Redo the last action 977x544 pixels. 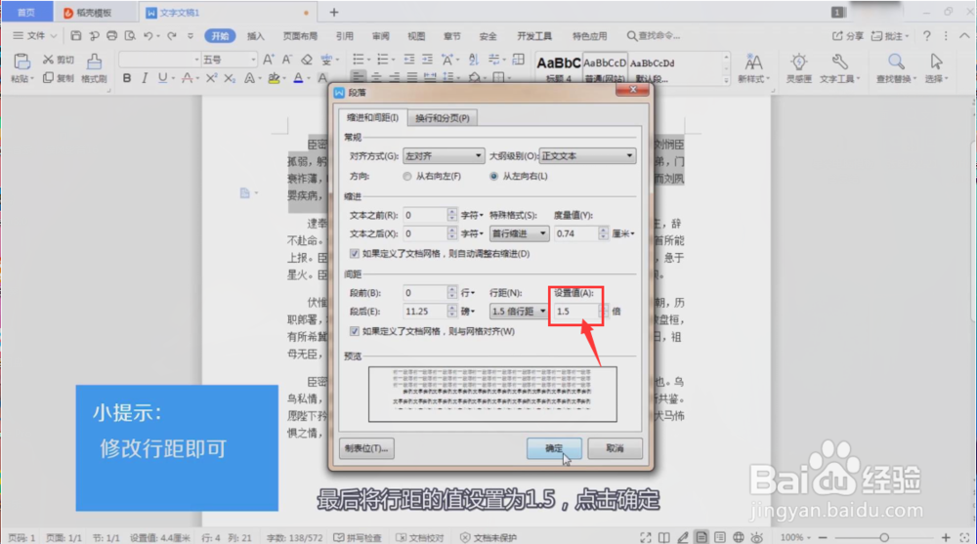[171, 35]
